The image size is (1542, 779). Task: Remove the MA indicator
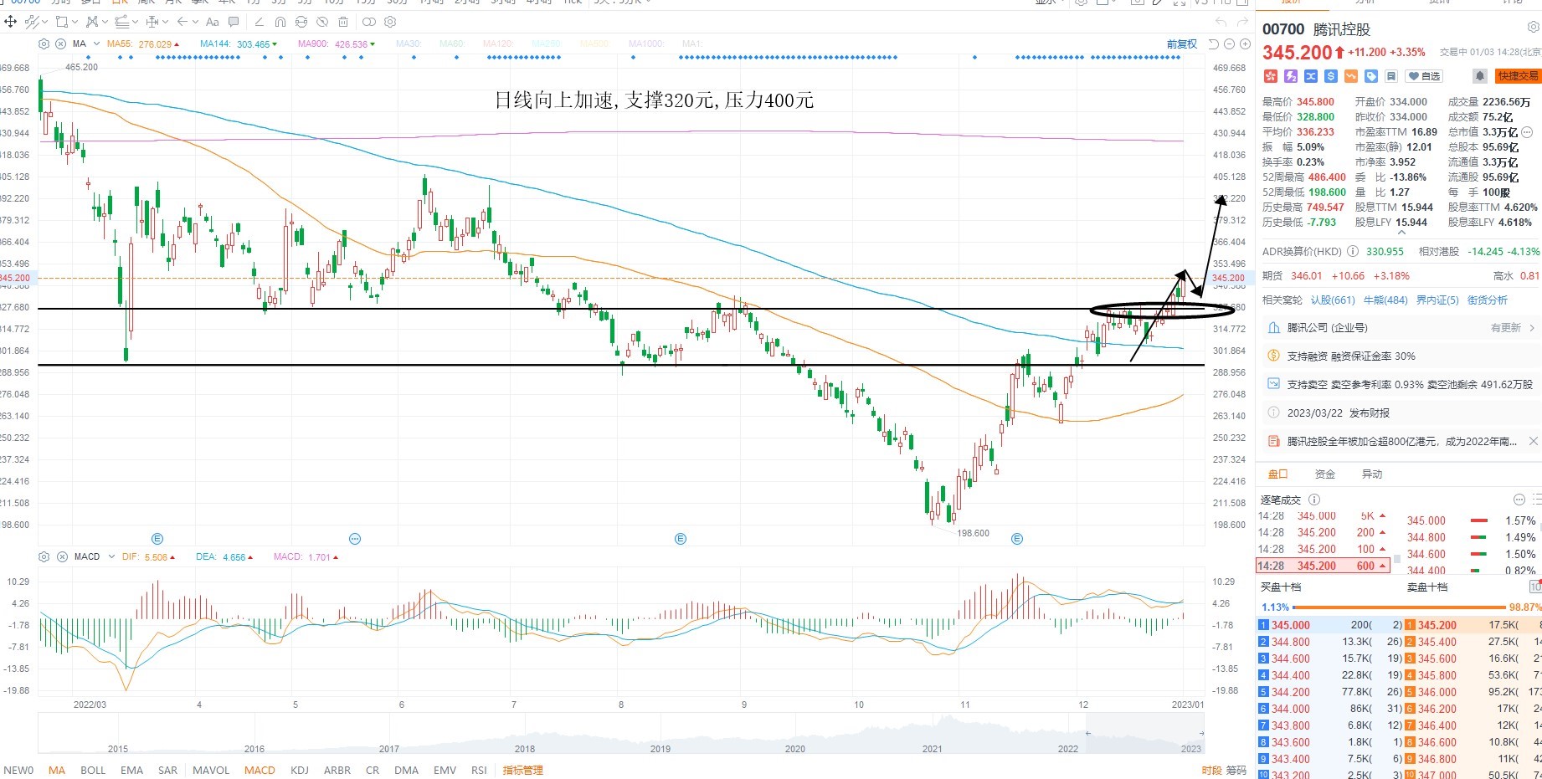coord(62,44)
